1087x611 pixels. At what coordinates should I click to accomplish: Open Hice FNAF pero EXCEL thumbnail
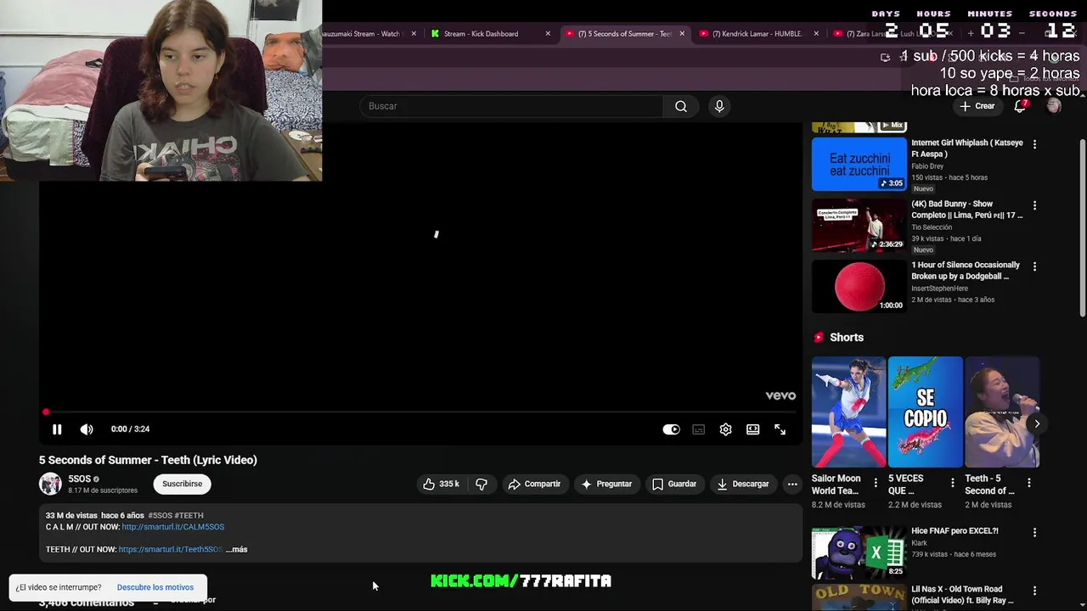(x=859, y=552)
